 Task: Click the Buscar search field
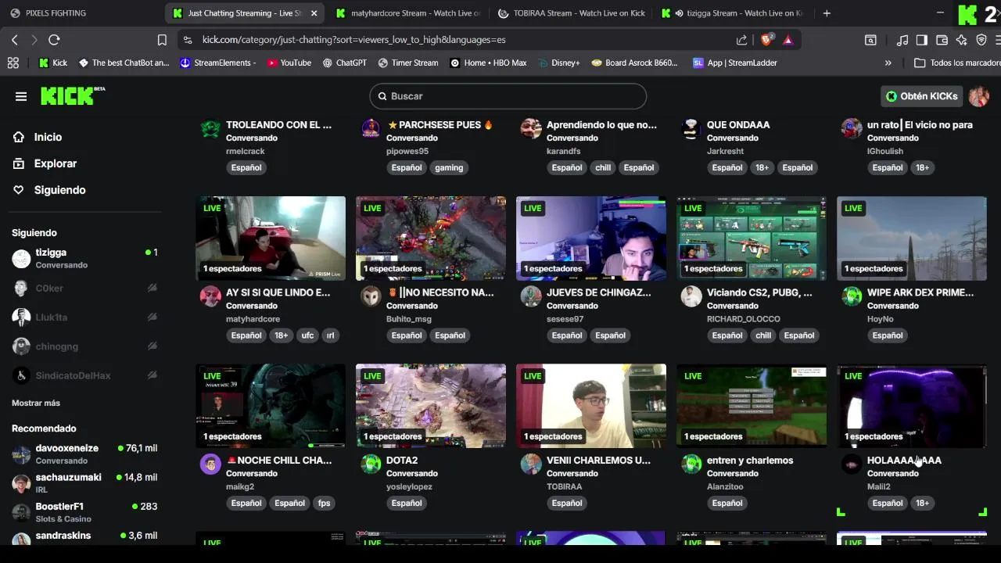tap(508, 96)
